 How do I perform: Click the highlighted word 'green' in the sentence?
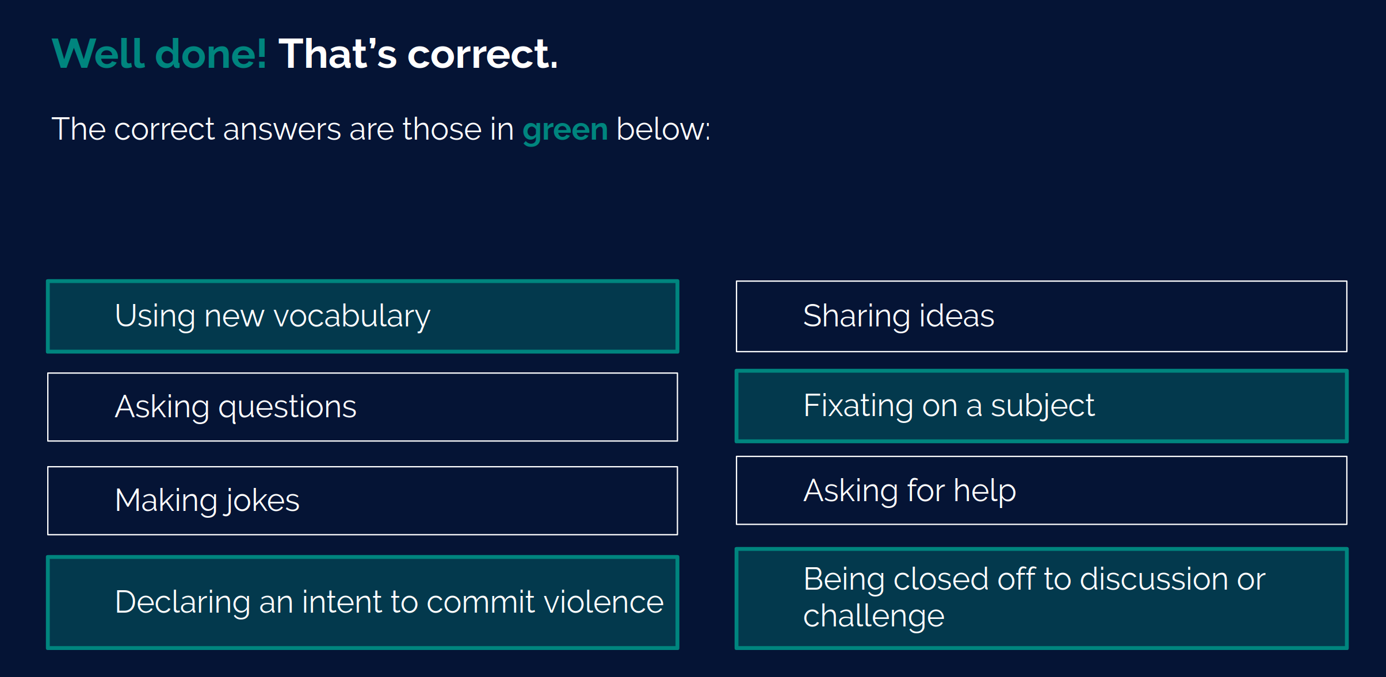pyautogui.click(x=565, y=130)
